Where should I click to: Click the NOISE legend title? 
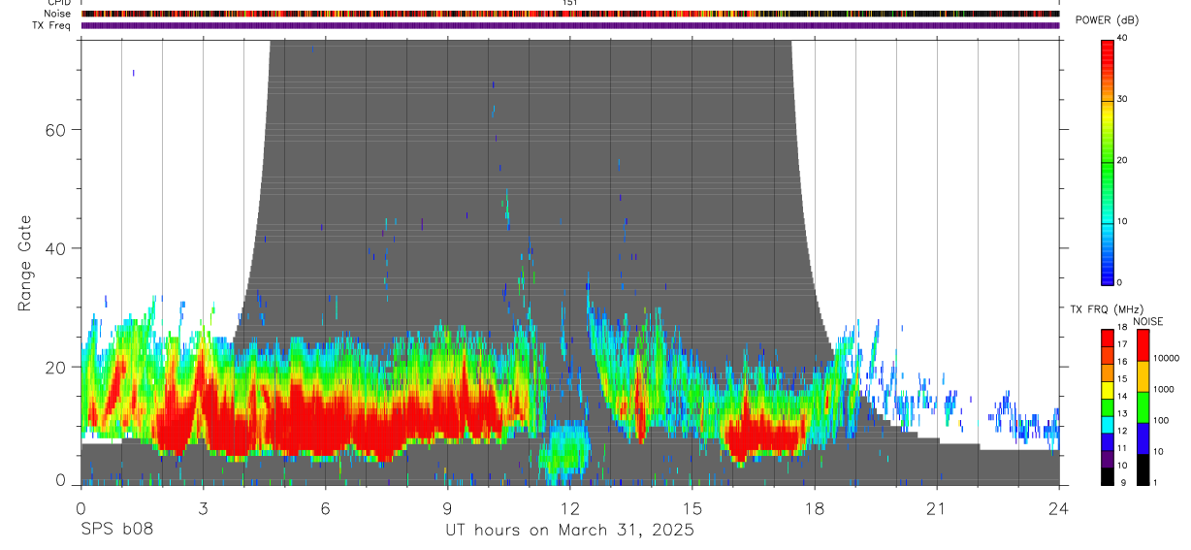click(1148, 322)
